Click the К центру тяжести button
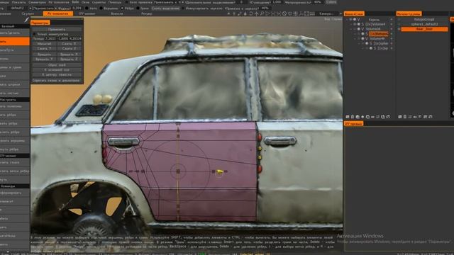The image size is (454, 255). [57, 74]
